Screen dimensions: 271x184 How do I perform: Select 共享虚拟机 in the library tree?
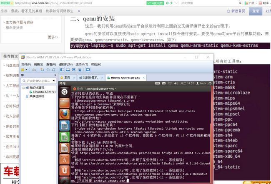(x=37, y=96)
